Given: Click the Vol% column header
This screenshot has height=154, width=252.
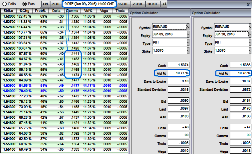Looking at the screenshot, I should (89, 11).
